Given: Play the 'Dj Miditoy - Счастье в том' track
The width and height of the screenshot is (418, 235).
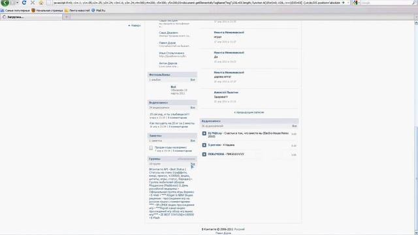Looking at the screenshot, I should (x=204, y=133).
